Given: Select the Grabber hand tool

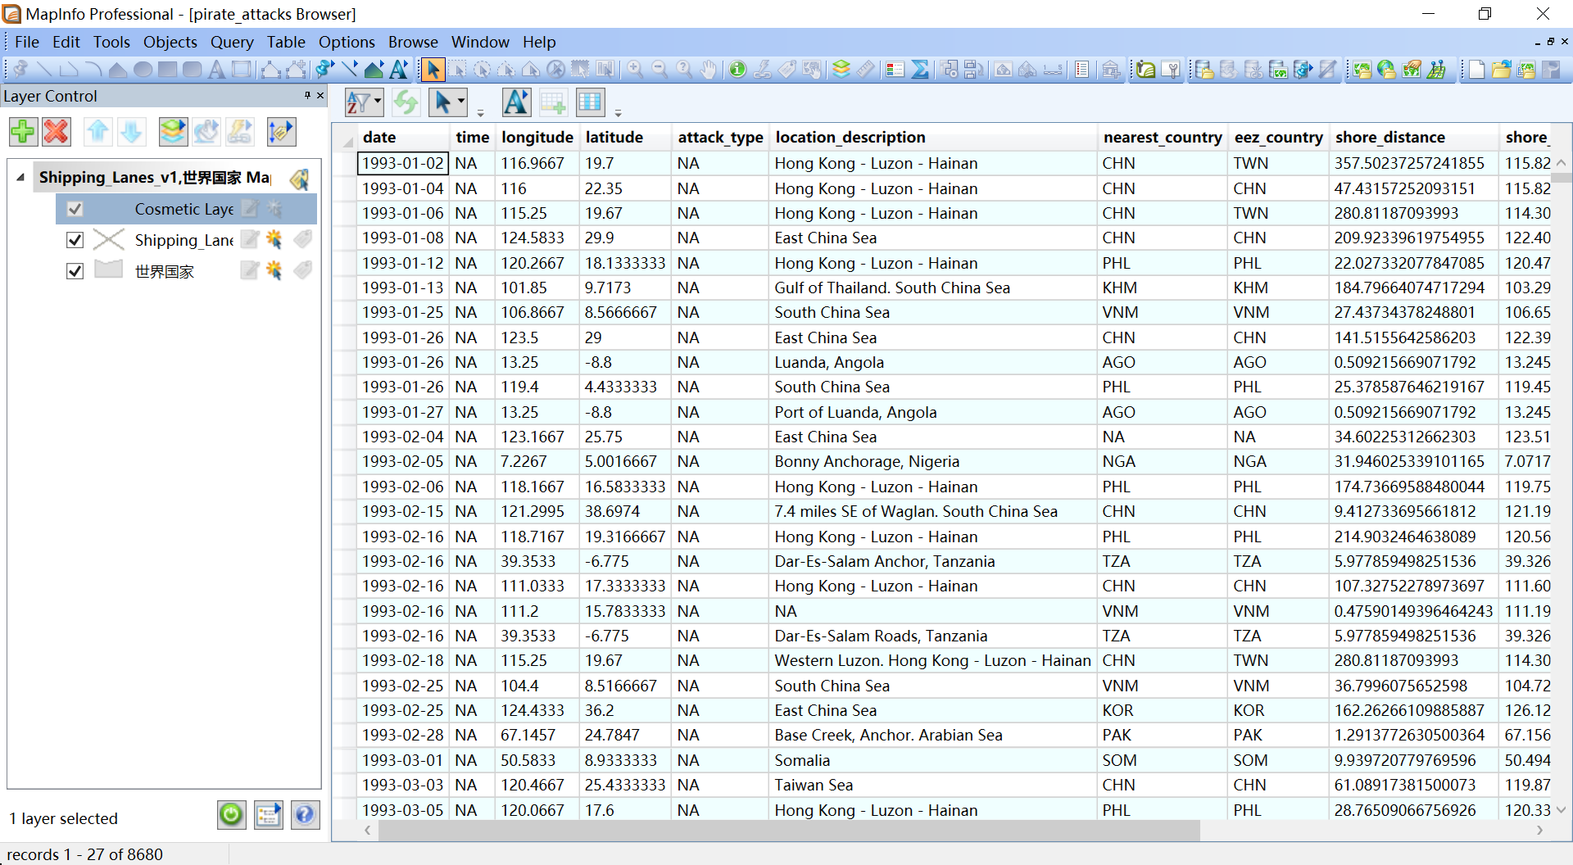Looking at the screenshot, I should click(x=709, y=70).
